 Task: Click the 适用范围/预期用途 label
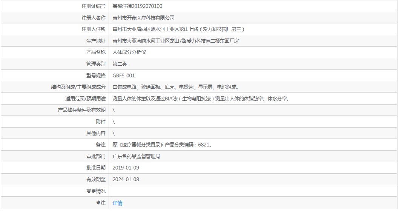click(85, 99)
